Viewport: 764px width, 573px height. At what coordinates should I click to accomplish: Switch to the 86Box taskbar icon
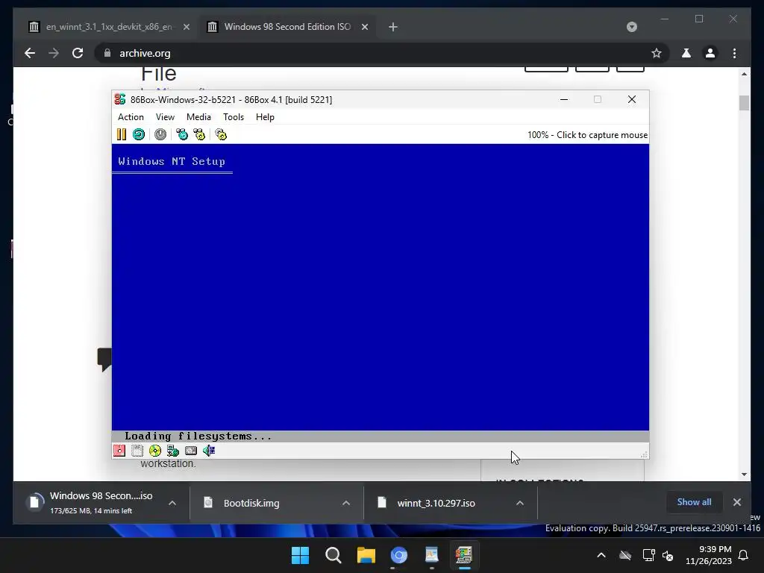coord(464,555)
